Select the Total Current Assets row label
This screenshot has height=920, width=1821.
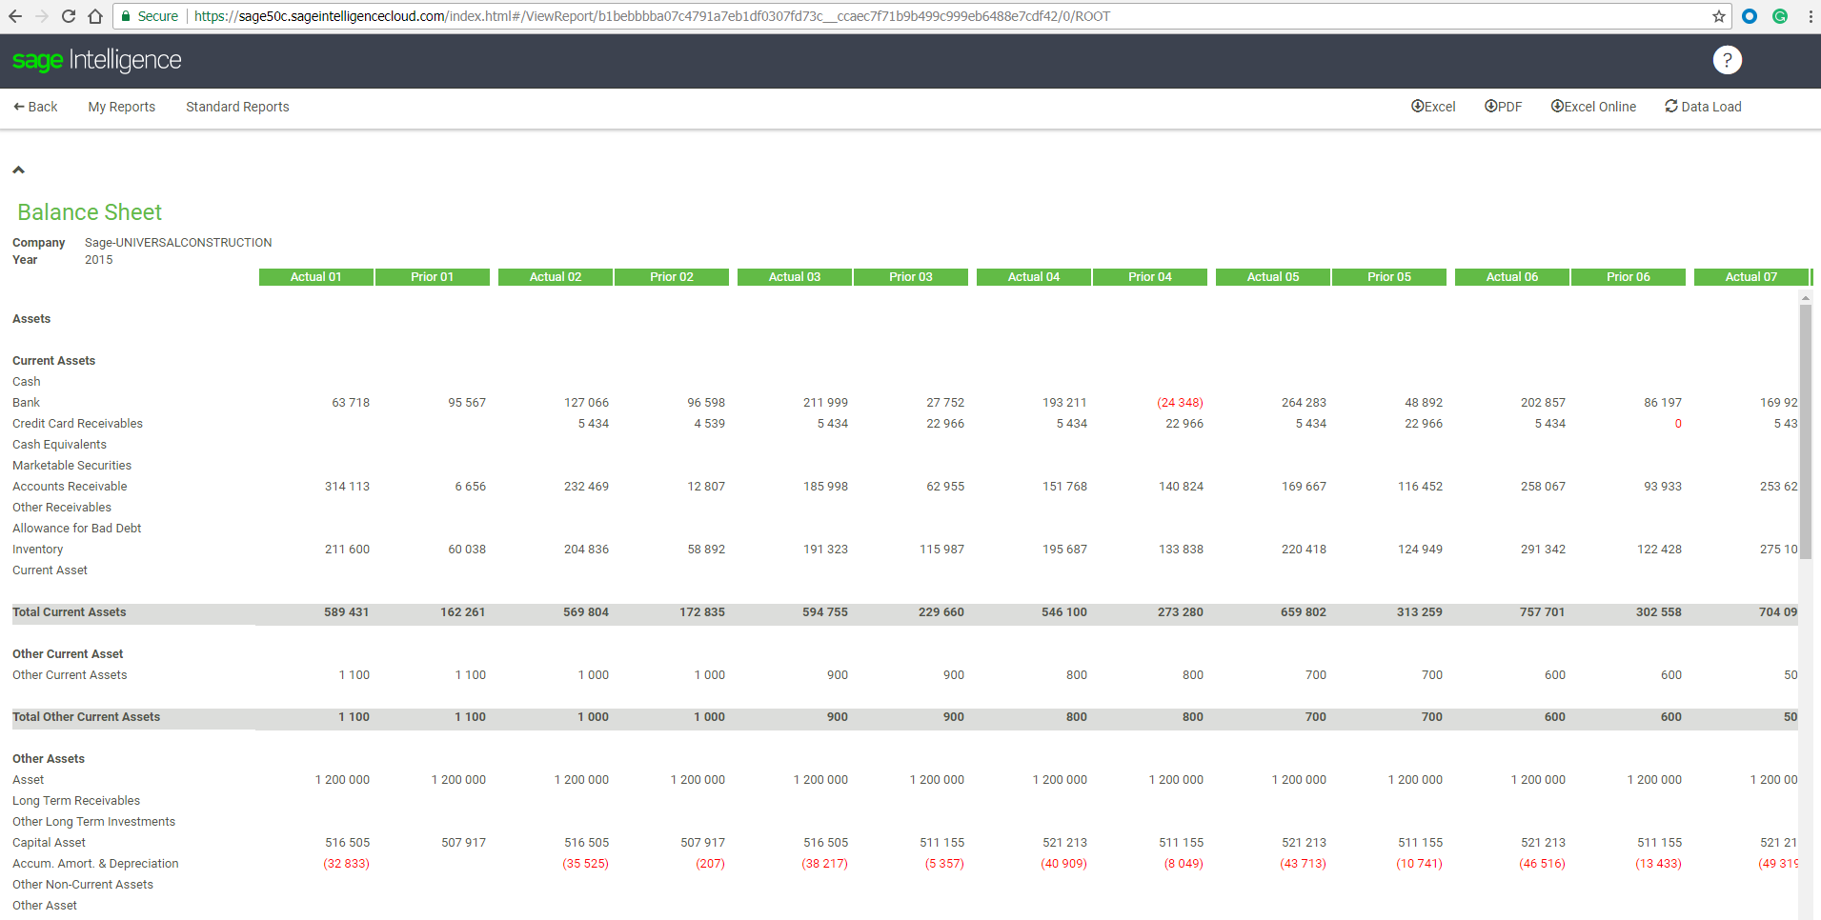click(x=69, y=612)
